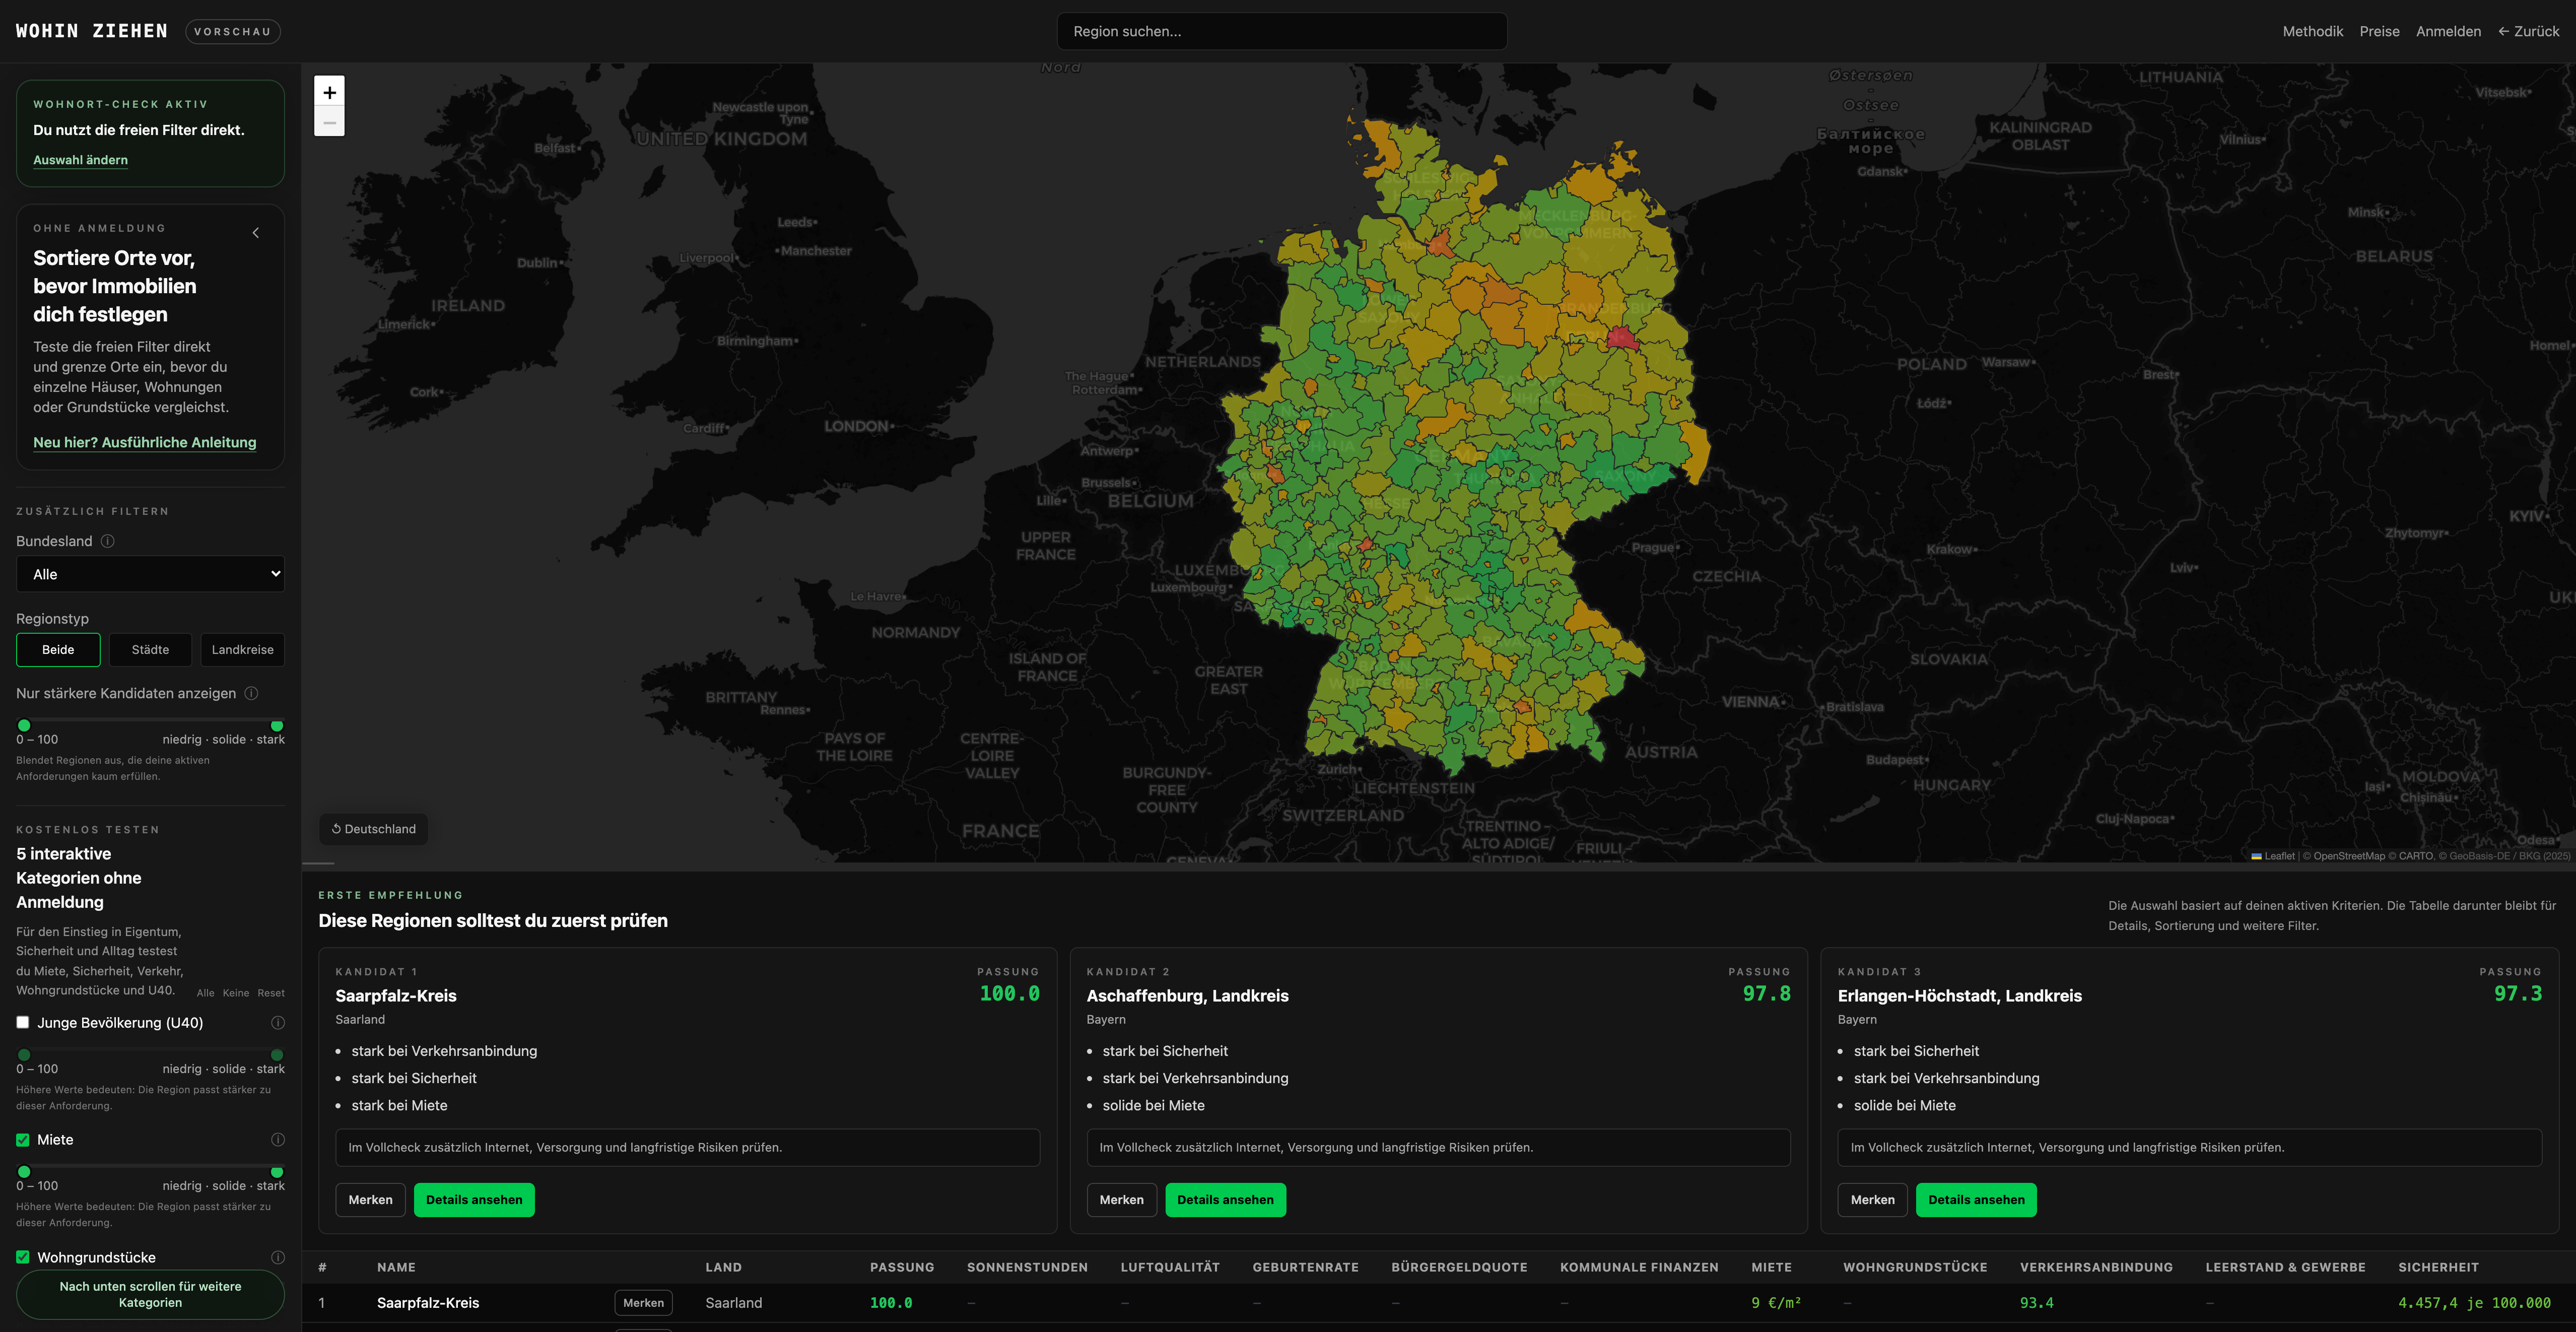Uncheck the Wohngrundstücke checkbox
Screen dimensions: 2576x1332
[x=23, y=1258]
